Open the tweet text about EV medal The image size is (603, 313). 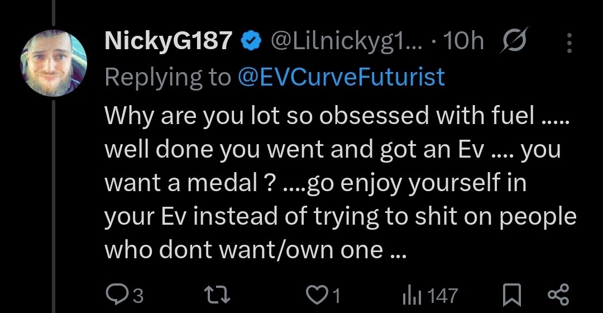click(x=335, y=183)
